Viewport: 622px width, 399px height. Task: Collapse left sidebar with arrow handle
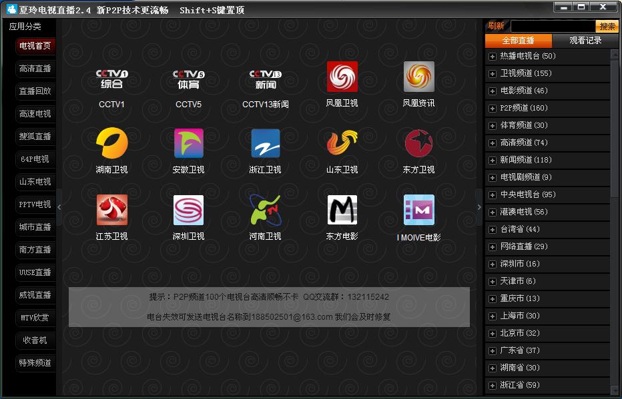pyautogui.click(x=59, y=207)
